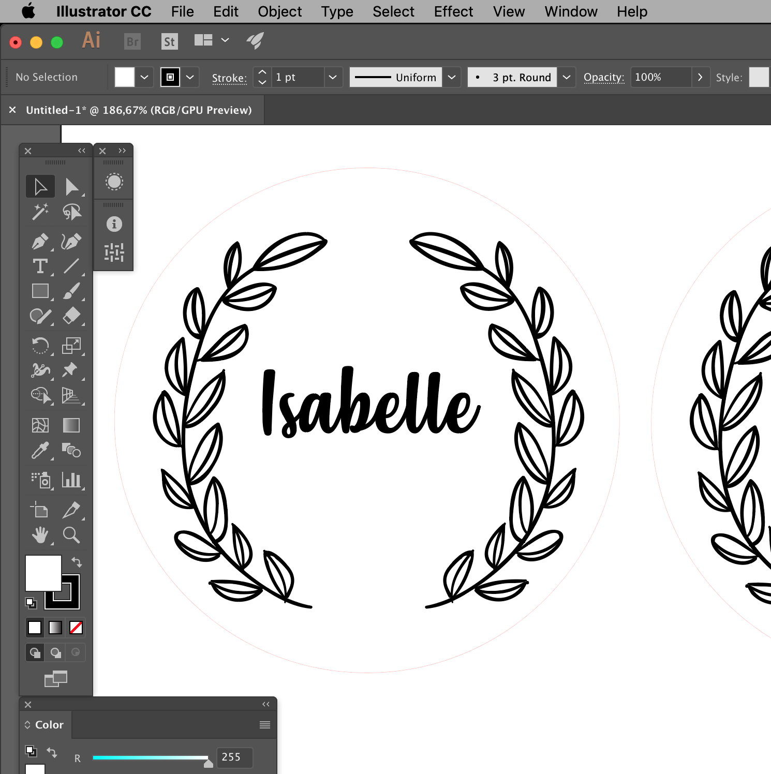The width and height of the screenshot is (771, 774).
Task: Select the Symbol Sprayer tool
Action: [40, 480]
